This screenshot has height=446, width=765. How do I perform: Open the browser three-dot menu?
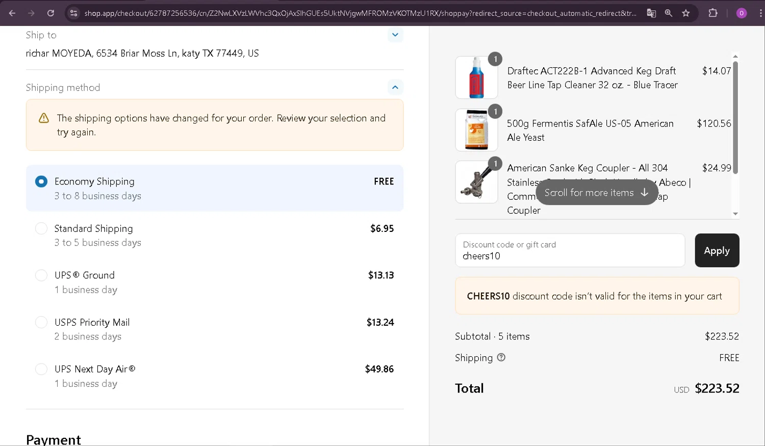(760, 13)
